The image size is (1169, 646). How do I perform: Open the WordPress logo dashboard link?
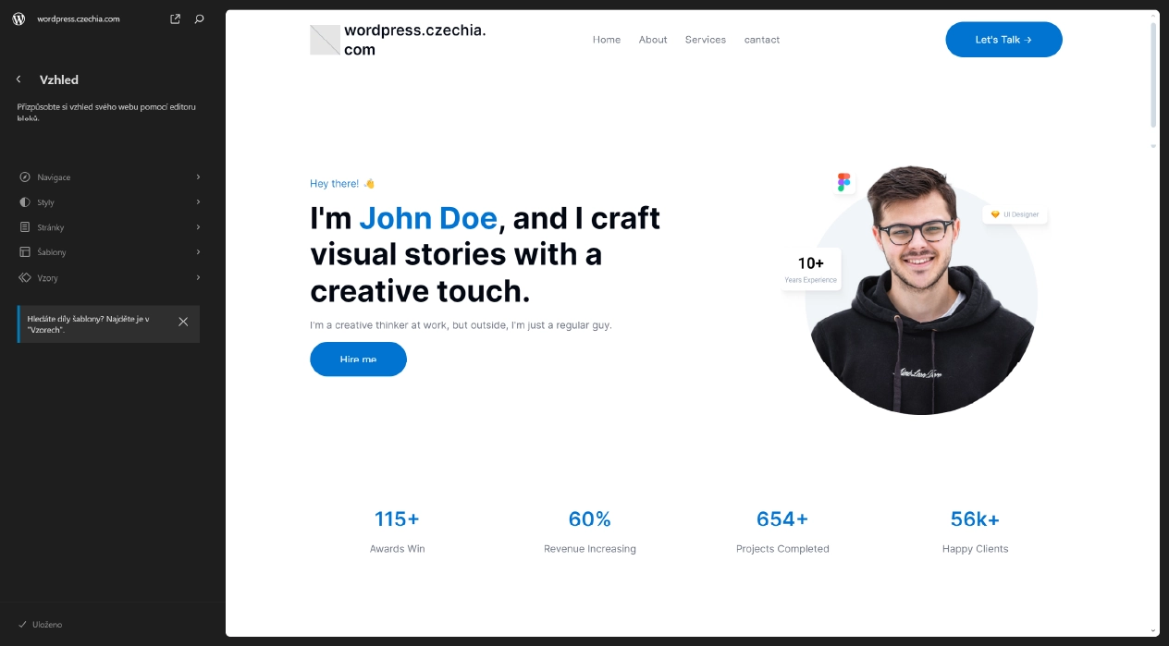[x=18, y=18]
